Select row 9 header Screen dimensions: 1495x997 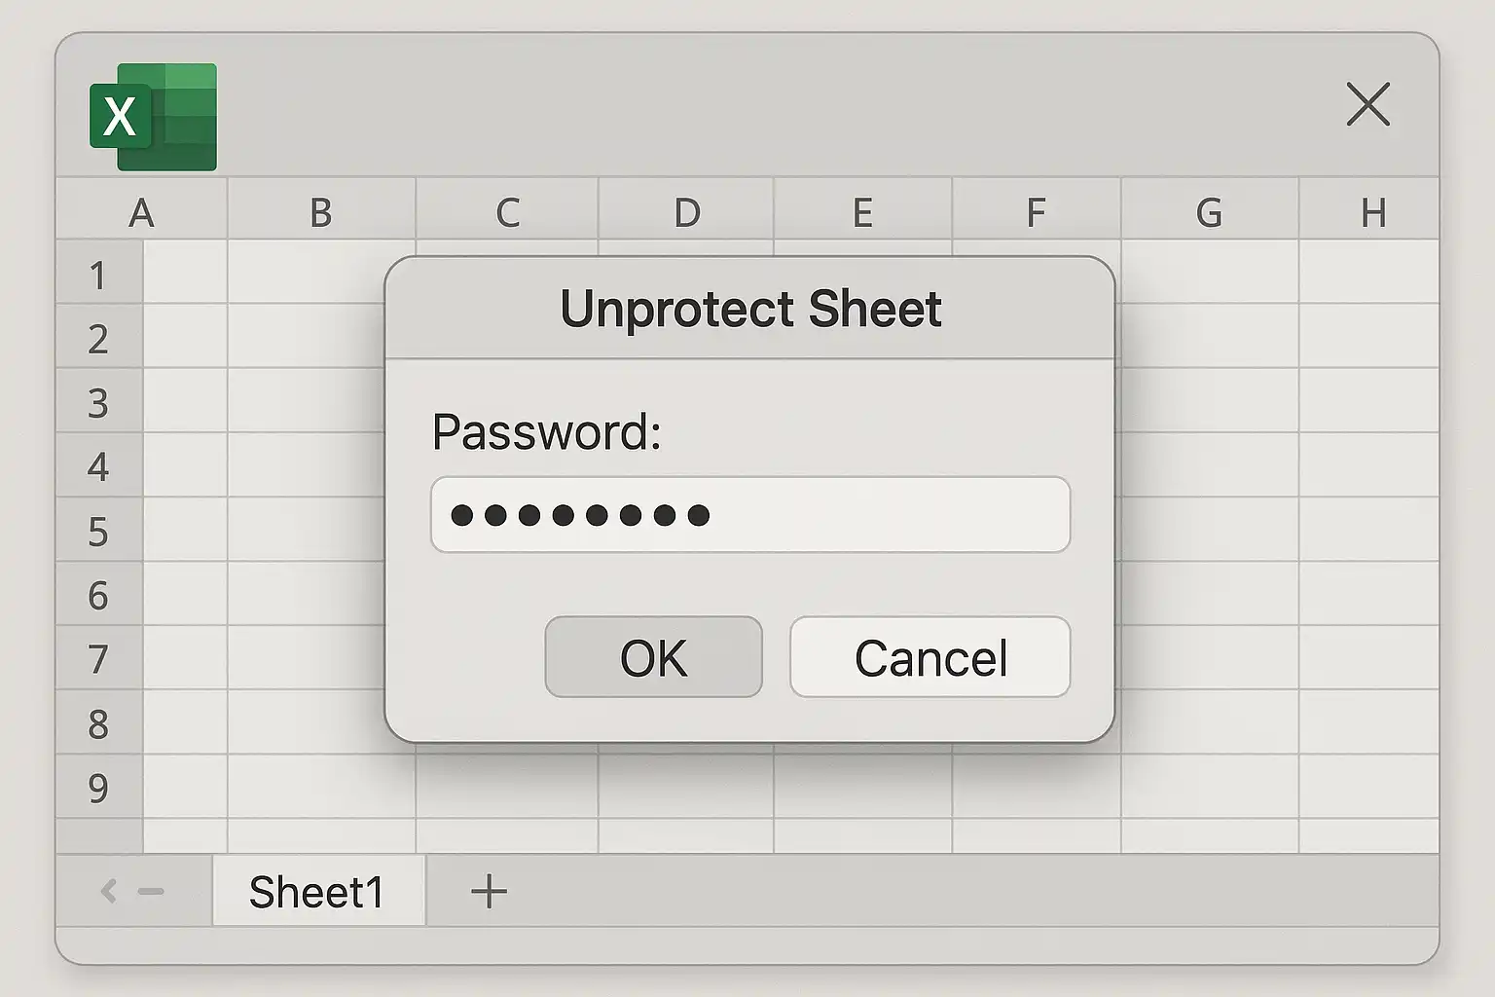[99, 786]
